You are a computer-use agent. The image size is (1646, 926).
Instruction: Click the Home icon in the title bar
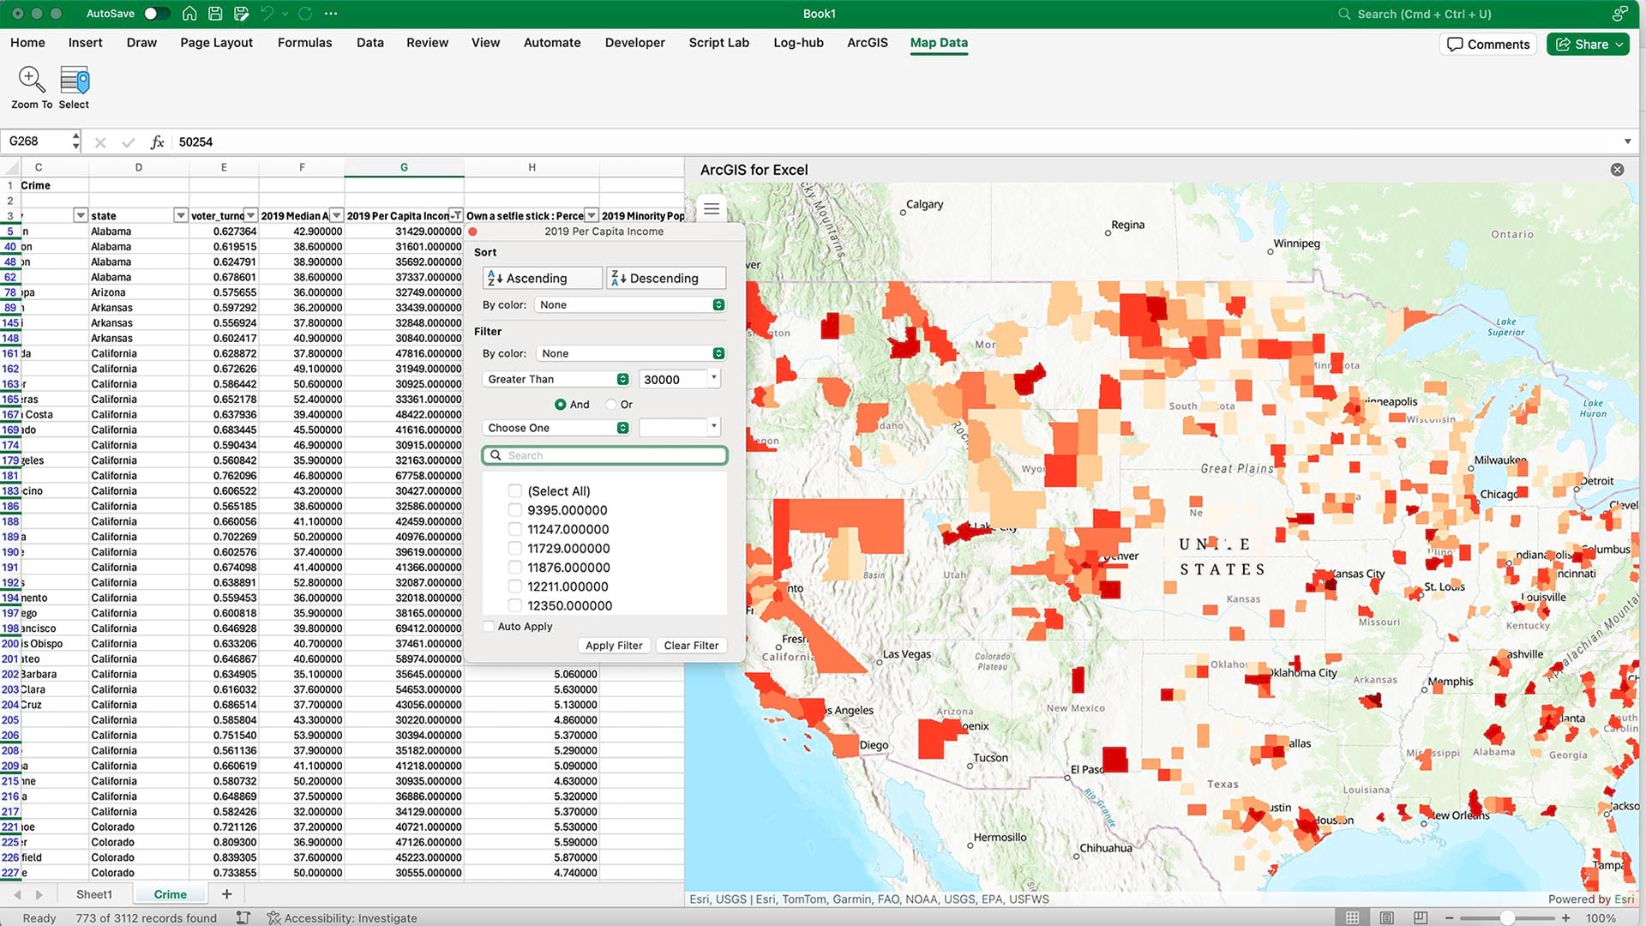(x=189, y=14)
